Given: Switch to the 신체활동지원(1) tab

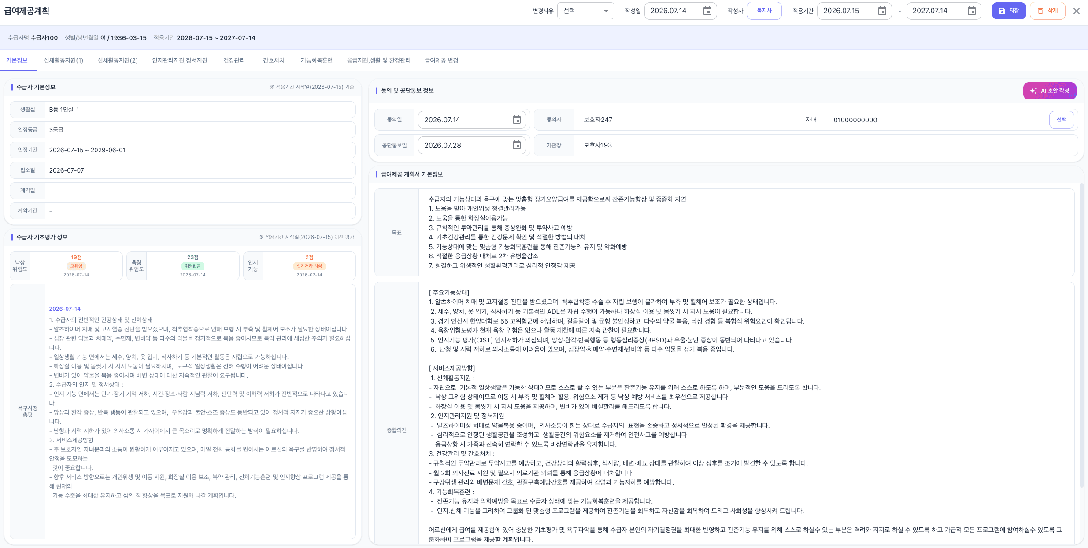Looking at the screenshot, I should click(x=63, y=60).
